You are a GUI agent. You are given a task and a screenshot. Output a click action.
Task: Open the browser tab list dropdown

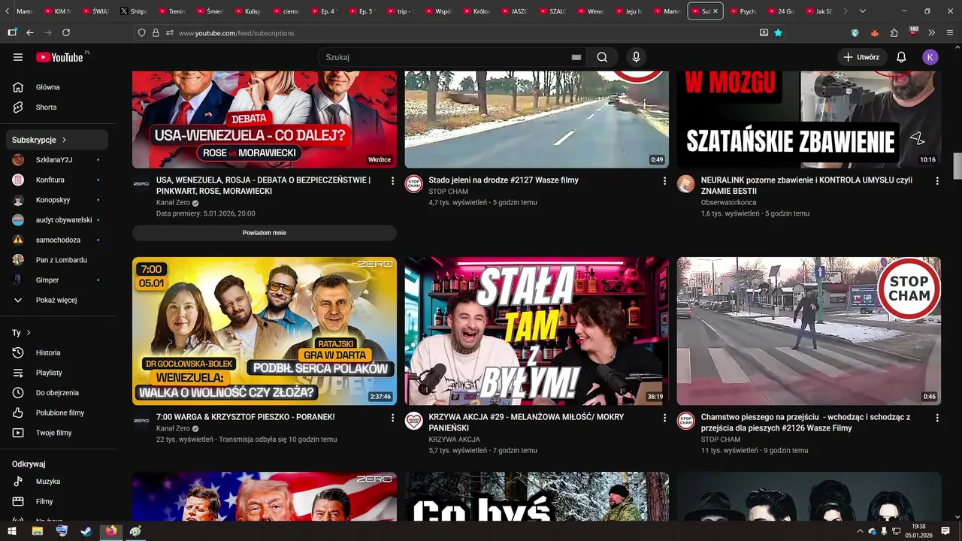pos(863,11)
